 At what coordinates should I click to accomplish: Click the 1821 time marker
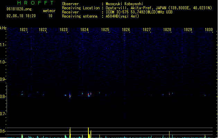click(24, 30)
